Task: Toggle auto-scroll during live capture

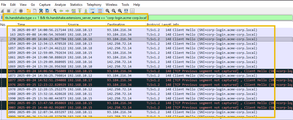Action: (92, 11)
